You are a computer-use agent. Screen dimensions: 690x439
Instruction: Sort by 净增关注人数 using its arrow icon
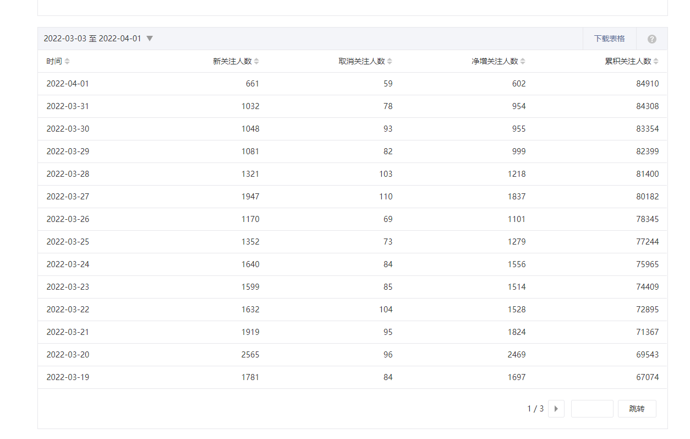click(523, 62)
